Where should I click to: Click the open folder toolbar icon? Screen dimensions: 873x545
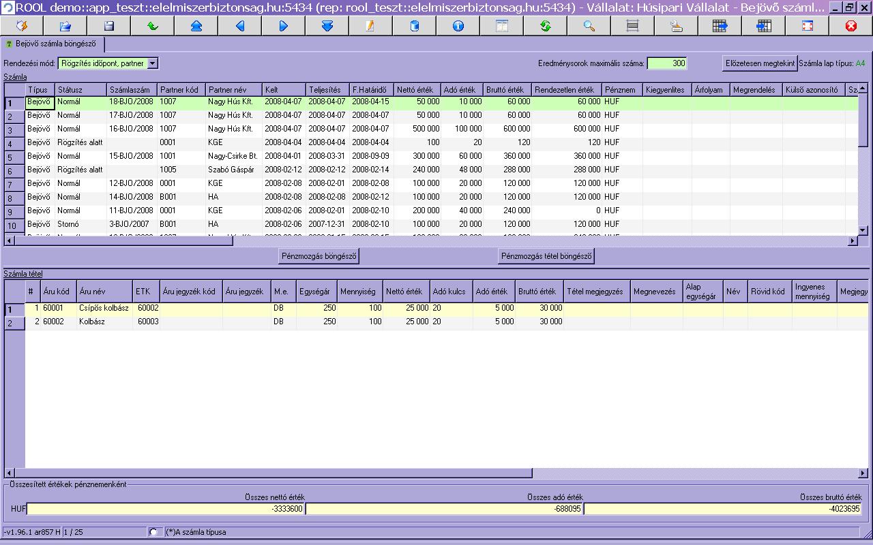pyautogui.click(x=65, y=26)
